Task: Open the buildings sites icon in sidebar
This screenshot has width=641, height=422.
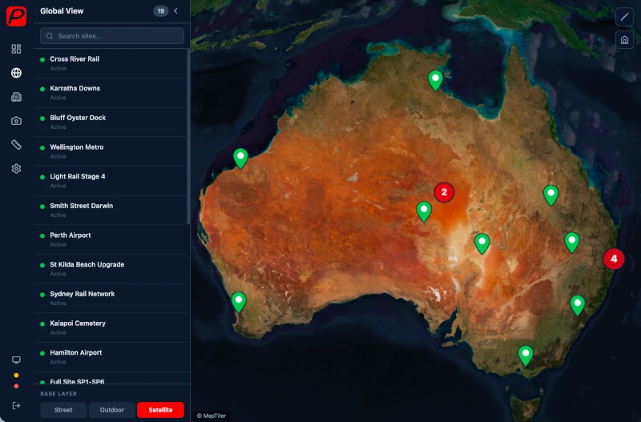Action: (16, 97)
